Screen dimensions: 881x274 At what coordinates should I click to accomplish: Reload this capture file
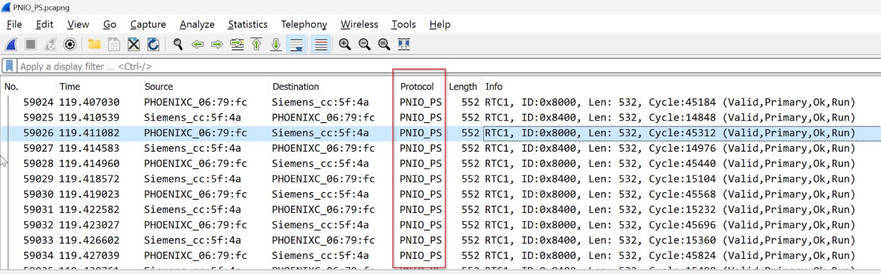154,45
